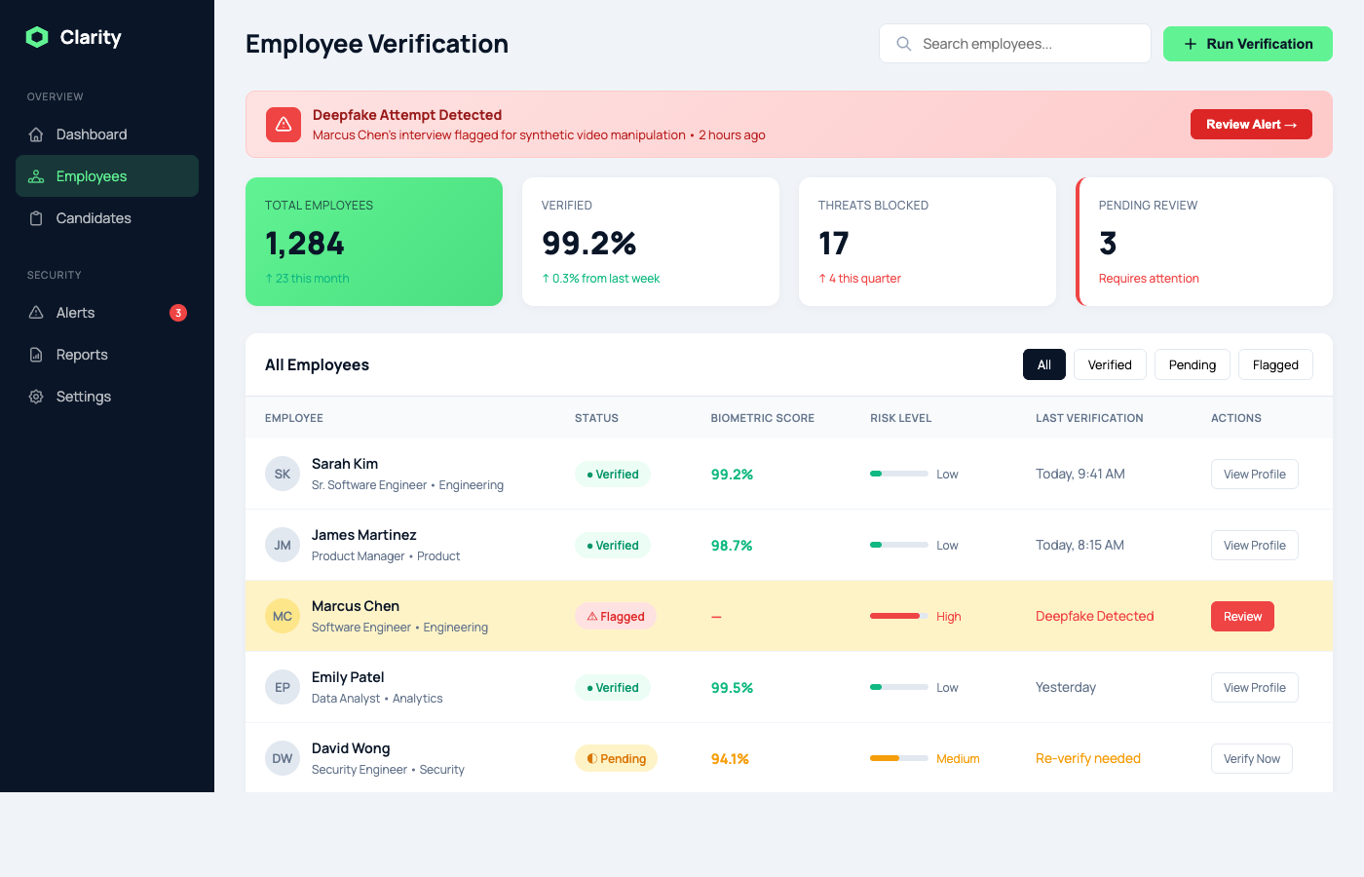Click Review Alert in the banner
1364x877 pixels.
[x=1251, y=124]
